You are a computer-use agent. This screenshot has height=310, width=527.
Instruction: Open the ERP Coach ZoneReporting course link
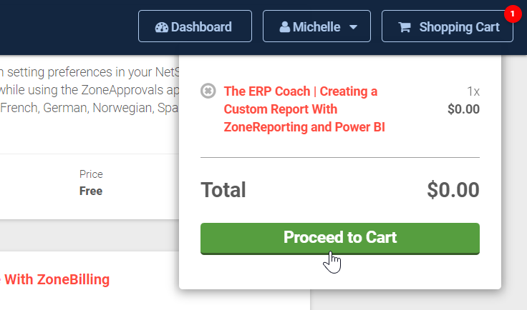point(301,109)
